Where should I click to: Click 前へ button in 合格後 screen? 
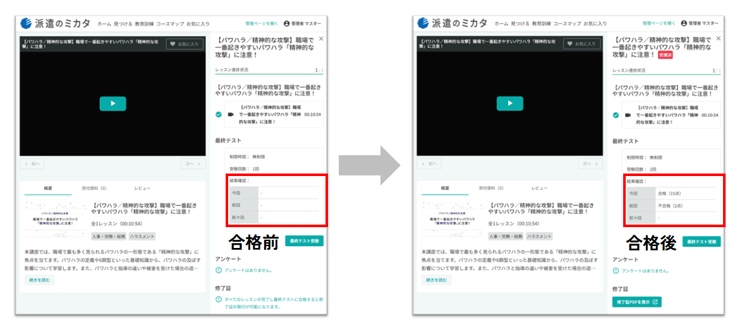pos(430,164)
